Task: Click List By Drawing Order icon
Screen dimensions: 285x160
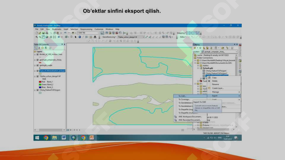Action: (x=36, y=48)
